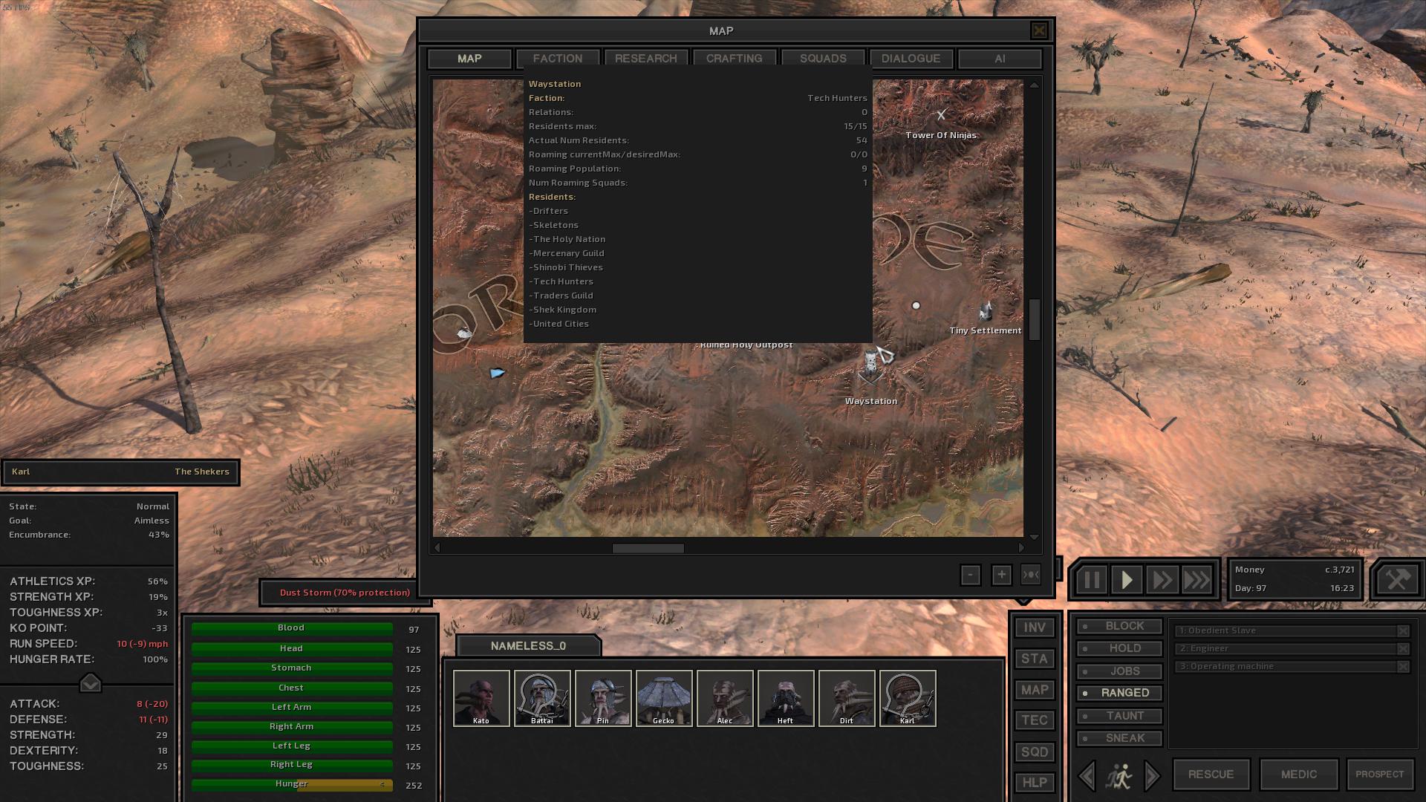Remove the Obedient Slave job
Image resolution: width=1426 pixels, height=802 pixels.
coord(1403,630)
